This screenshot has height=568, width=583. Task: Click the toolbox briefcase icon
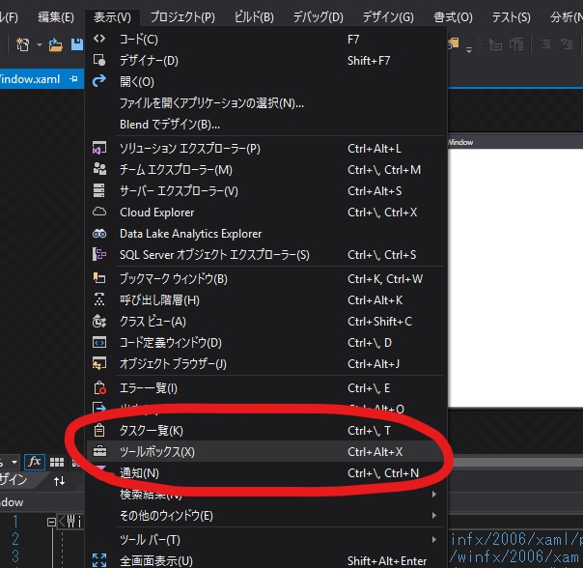click(x=99, y=451)
